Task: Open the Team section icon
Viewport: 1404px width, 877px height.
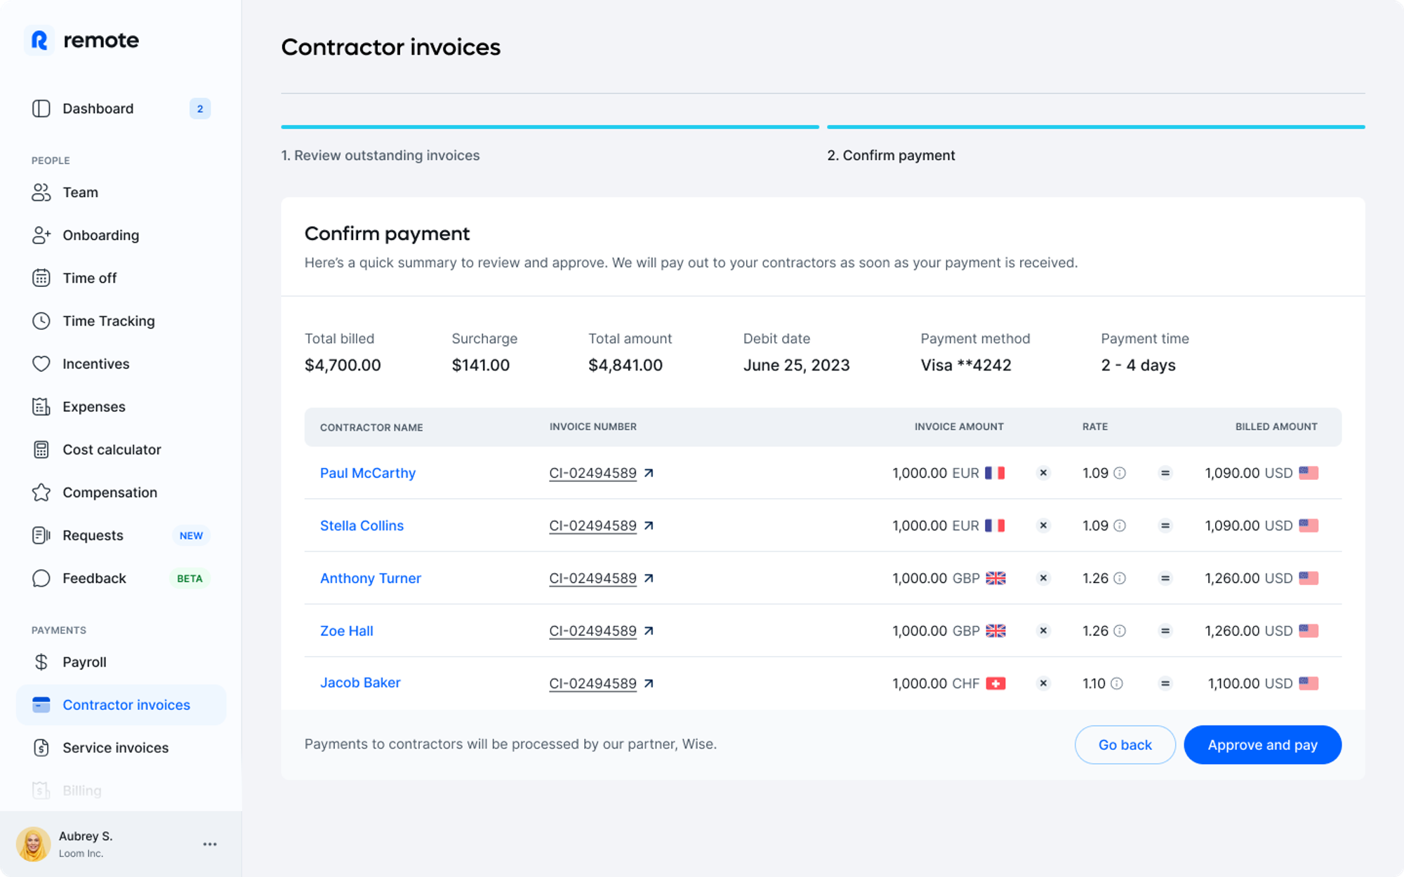Action: [41, 192]
